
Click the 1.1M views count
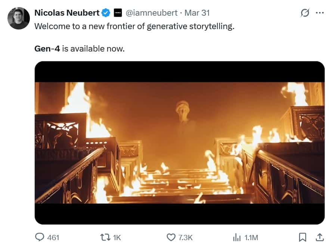pos(251,238)
